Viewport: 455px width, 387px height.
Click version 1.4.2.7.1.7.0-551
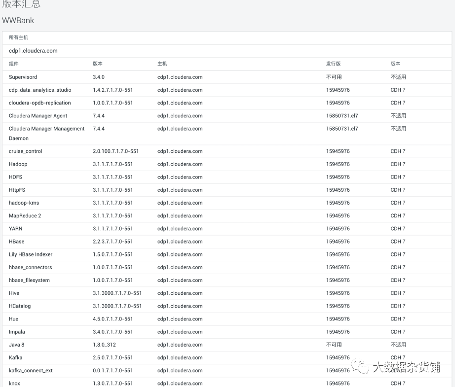[x=113, y=90]
